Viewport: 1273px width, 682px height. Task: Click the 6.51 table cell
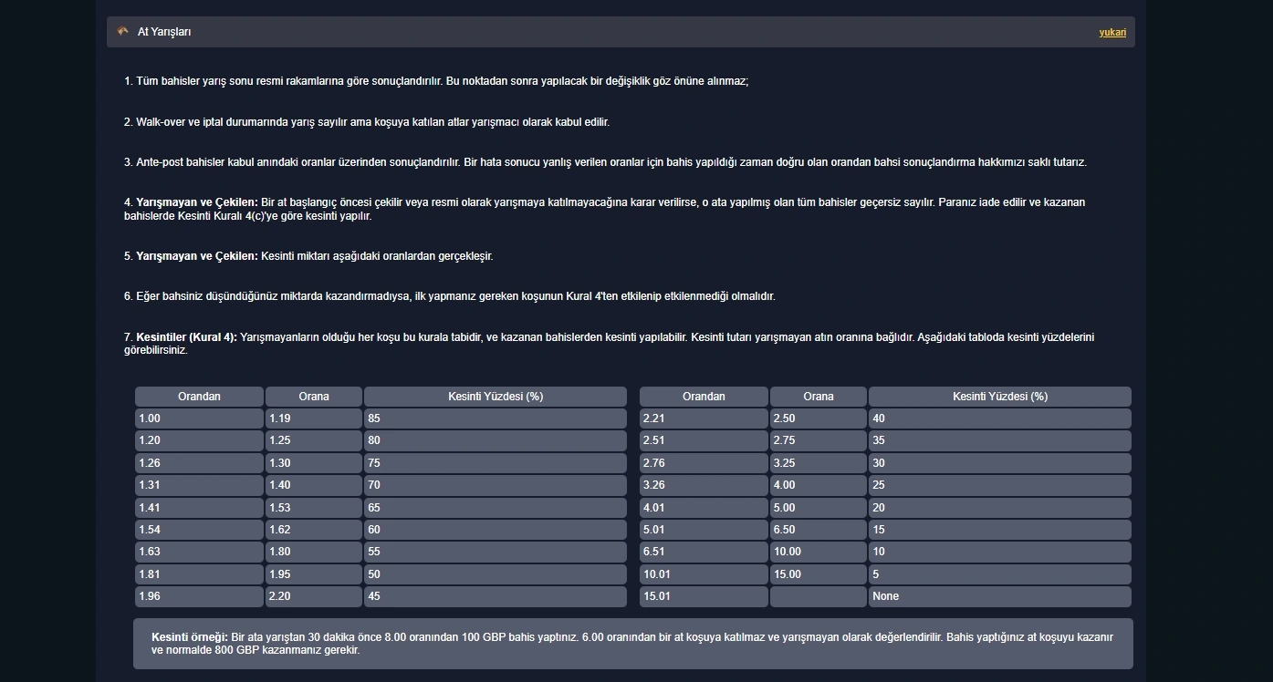point(704,552)
